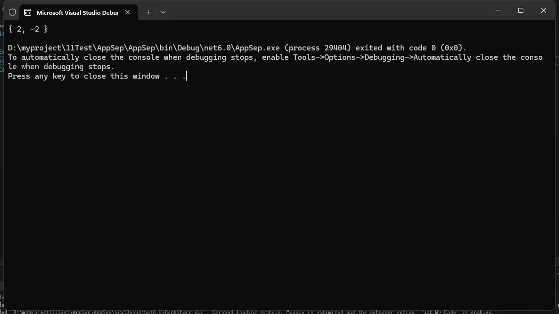Image resolution: width=559 pixels, height=314 pixels.
Task: Click "exited with code 0 (0x0)" text
Action: coord(411,48)
